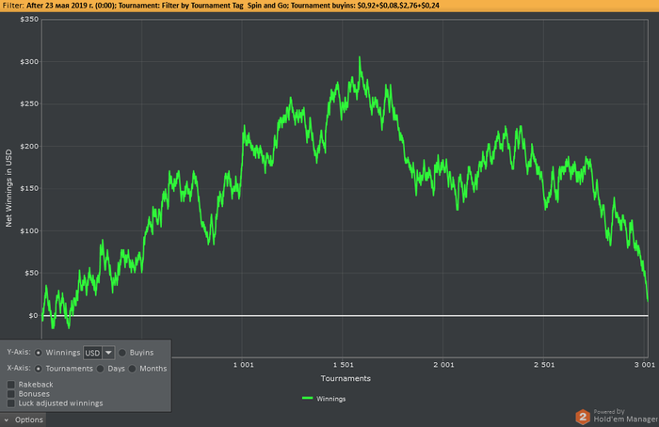This screenshot has height=427, width=659.
Task: Click the green Winnings legend line marker
Action: pos(308,399)
